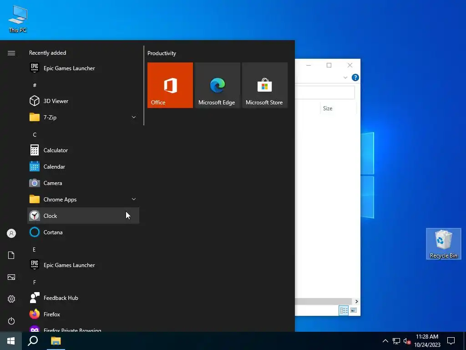
Task: Open the user account icon
Action: point(11,233)
